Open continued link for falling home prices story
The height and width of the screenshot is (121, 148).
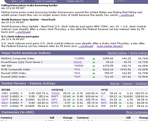[x=126, y=15]
